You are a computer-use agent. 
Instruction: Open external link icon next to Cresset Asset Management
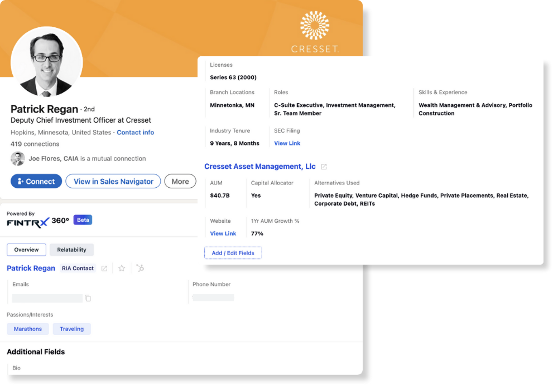[x=324, y=167]
